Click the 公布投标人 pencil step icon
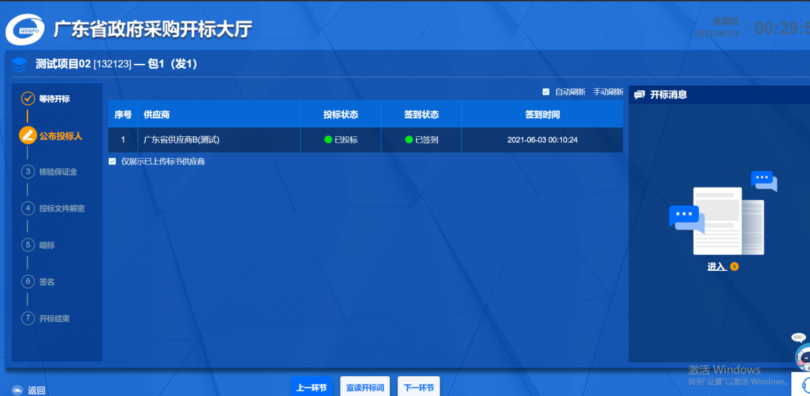The image size is (810, 396). 28,136
